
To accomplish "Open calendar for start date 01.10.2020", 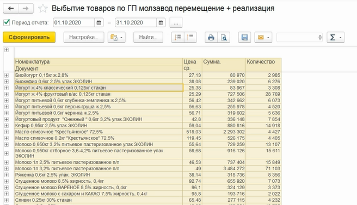I will [x=99, y=22].
